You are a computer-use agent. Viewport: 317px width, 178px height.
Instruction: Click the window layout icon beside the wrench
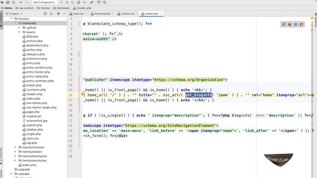[99, 2]
